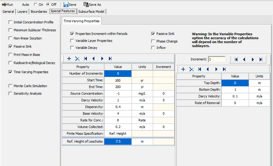This screenshot has height=166, width=273.
Task: Select the Time Varying Properties tab
Action: pyautogui.click(x=82, y=21)
